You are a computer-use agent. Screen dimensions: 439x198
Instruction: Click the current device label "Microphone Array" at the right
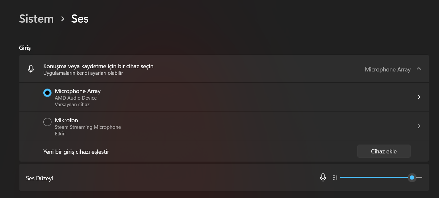coord(387,69)
